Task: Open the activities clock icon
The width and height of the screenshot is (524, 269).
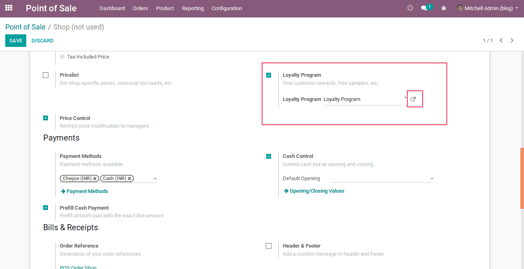Action: [410, 8]
